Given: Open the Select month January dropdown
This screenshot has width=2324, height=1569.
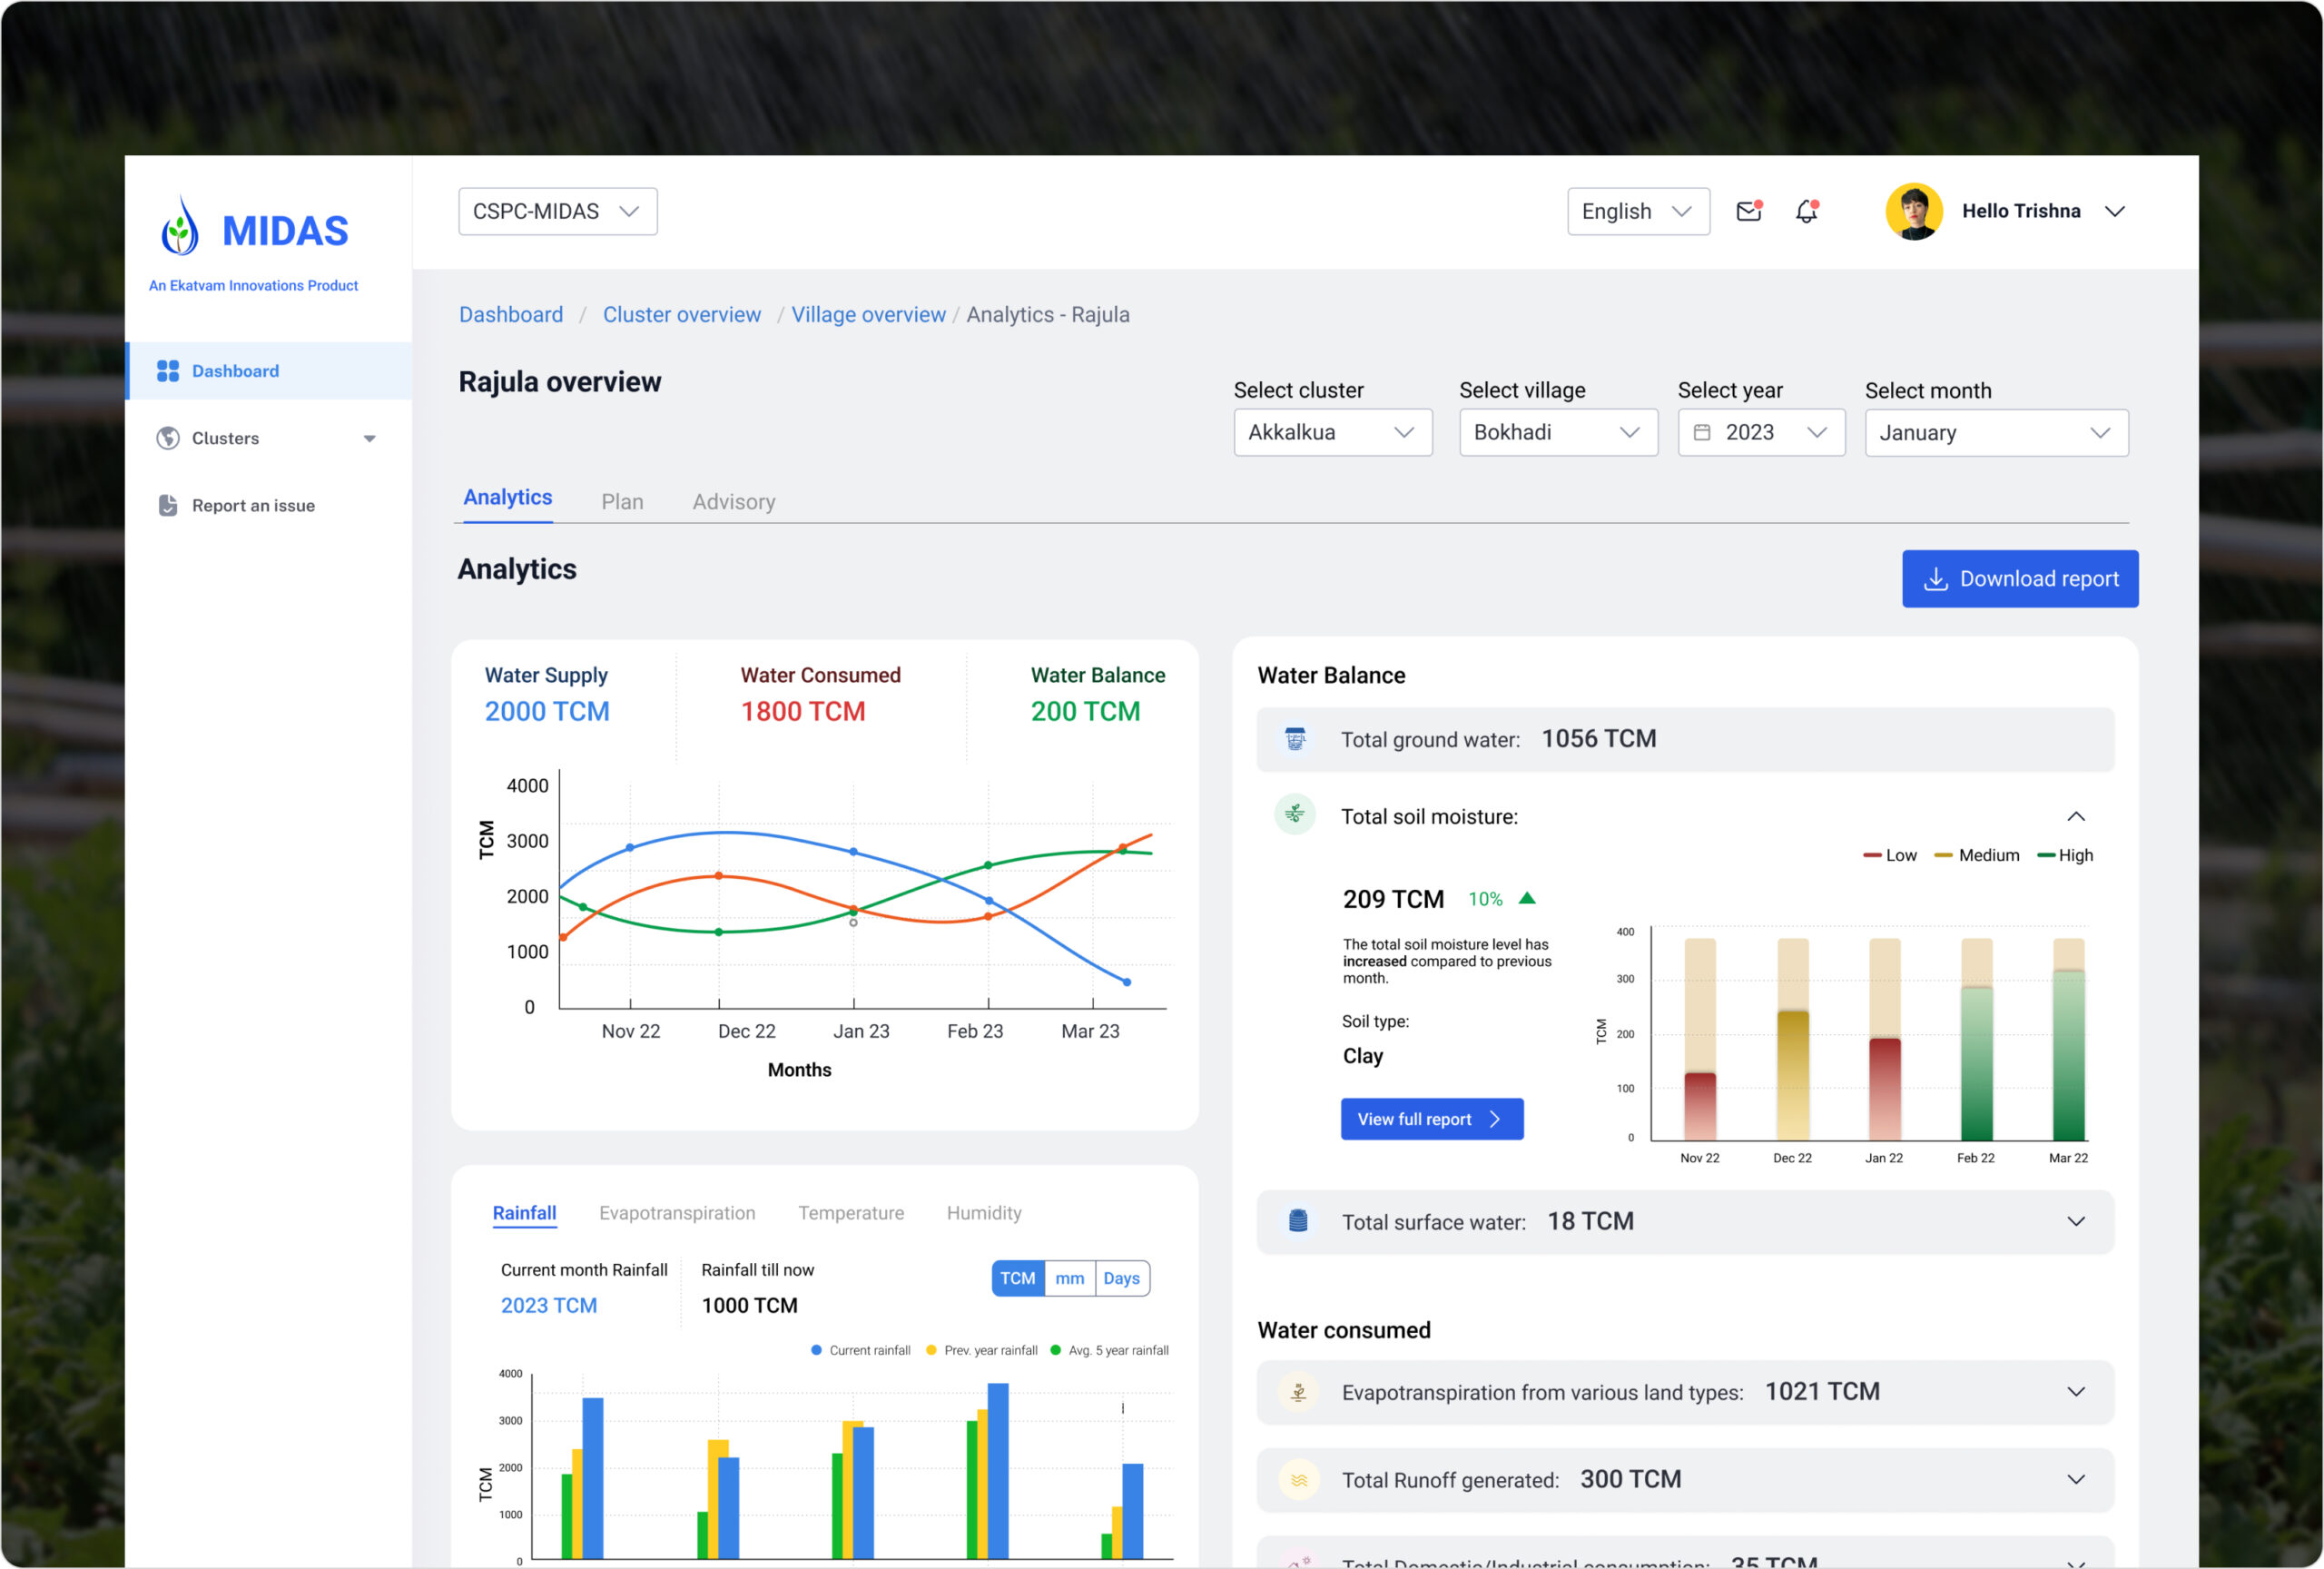Looking at the screenshot, I should (1995, 433).
